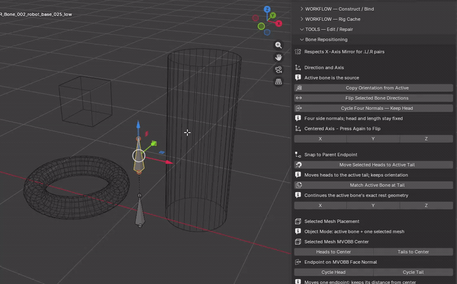Click the red X axis gizmo ball

click(x=279, y=23)
